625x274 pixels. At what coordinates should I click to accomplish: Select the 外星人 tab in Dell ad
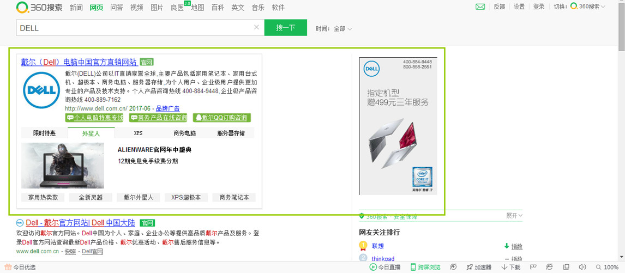(91, 133)
